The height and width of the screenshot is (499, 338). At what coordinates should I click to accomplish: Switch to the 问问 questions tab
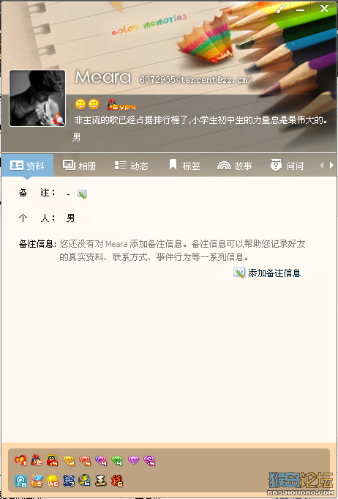287,166
